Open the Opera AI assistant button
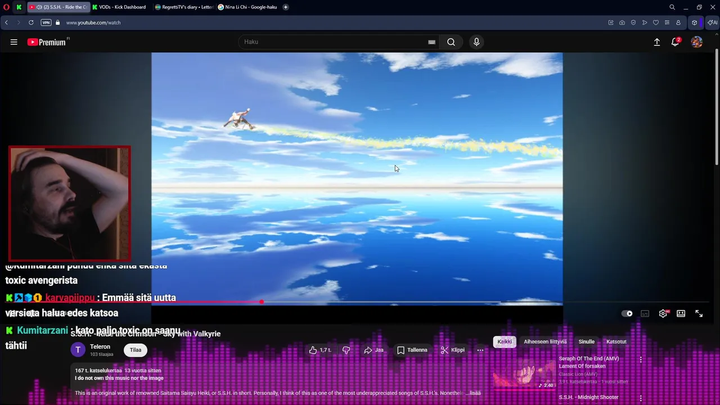This screenshot has height=405, width=720. (712, 22)
